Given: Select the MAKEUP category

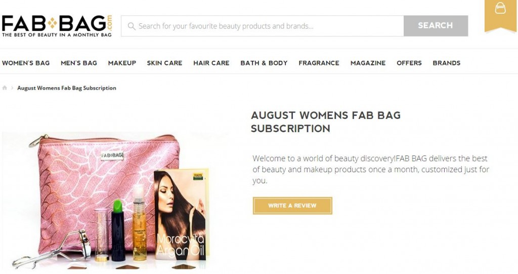Looking at the screenshot, I should pyautogui.click(x=122, y=63).
